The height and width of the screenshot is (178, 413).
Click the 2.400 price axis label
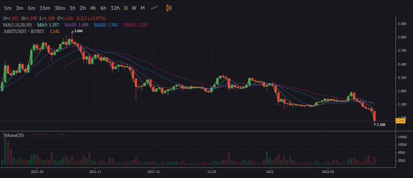(402, 64)
